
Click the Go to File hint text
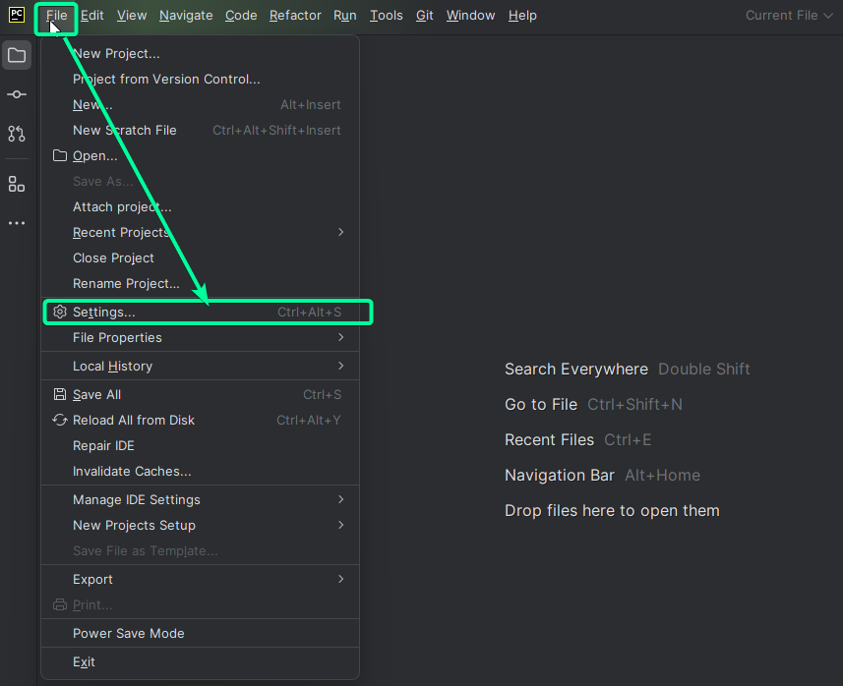[541, 405]
